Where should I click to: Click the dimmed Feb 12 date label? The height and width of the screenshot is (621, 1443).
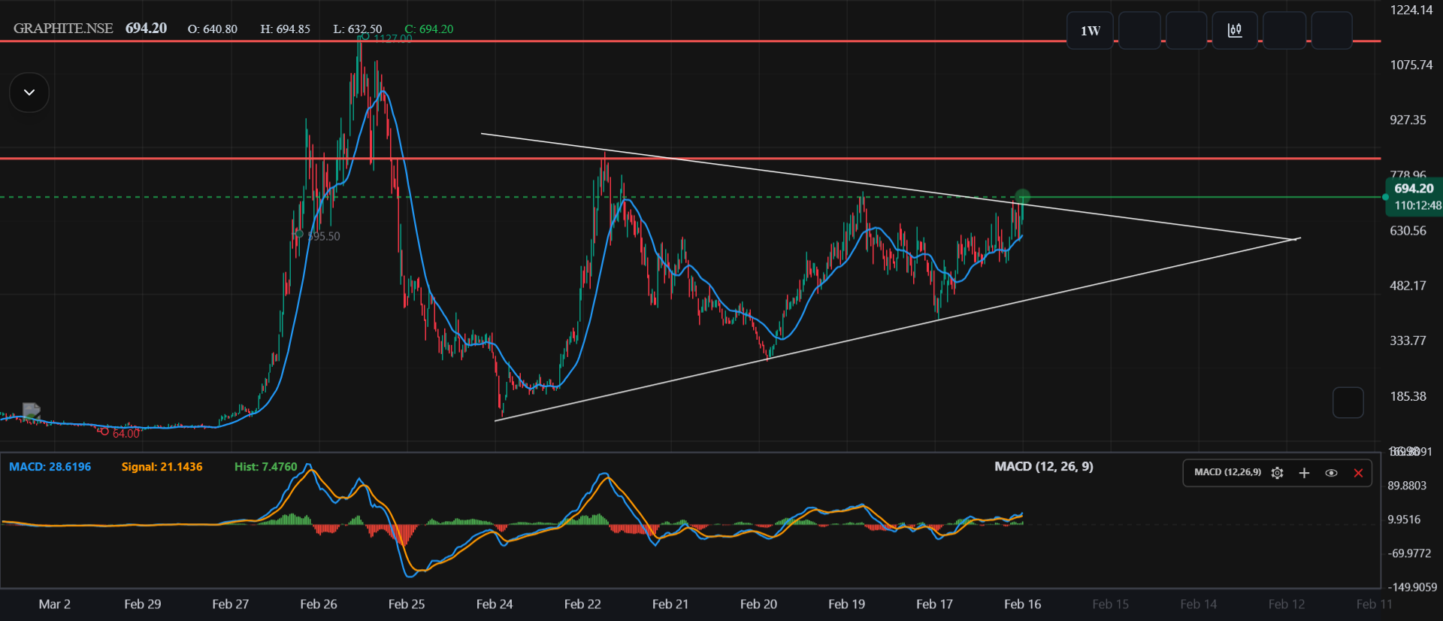[1286, 604]
